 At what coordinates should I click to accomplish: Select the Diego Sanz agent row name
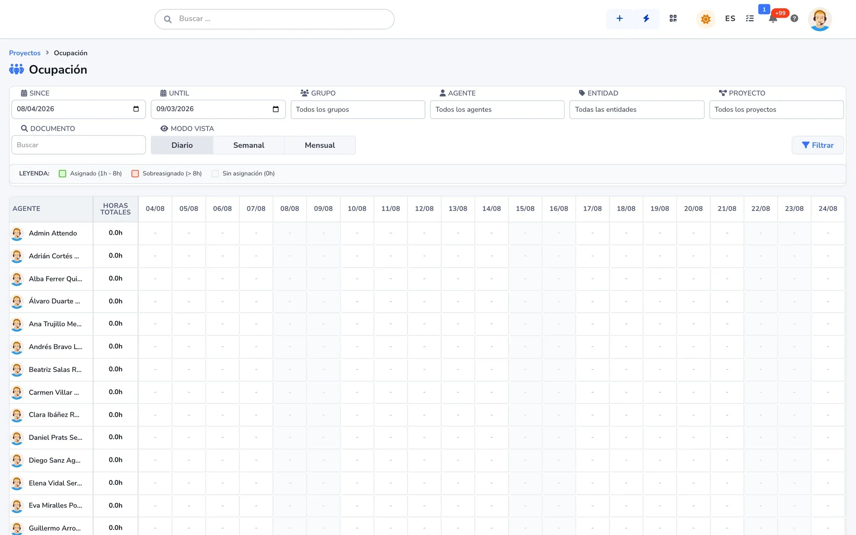55,460
